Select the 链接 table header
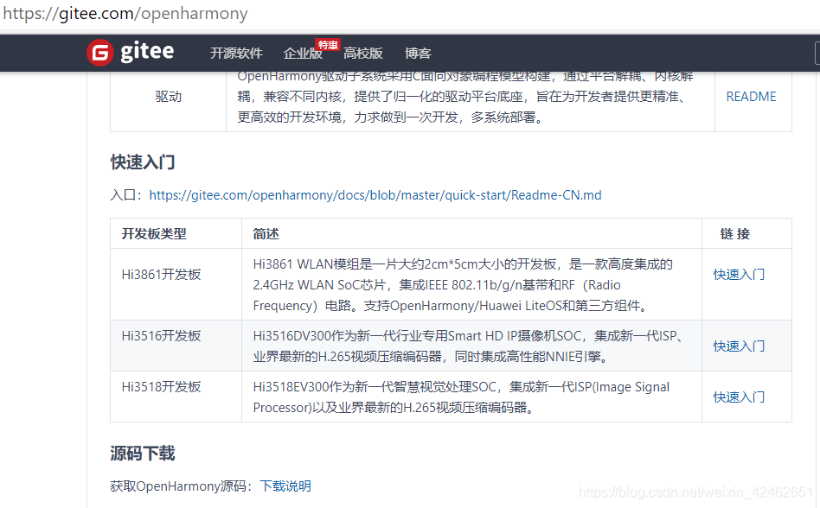820x508 pixels. [734, 233]
